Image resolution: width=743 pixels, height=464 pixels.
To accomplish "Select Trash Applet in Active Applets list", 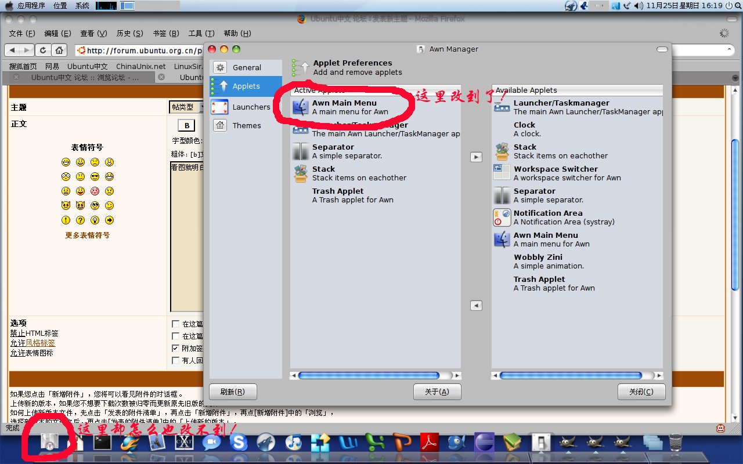I will pyautogui.click(x=376, y=195).
